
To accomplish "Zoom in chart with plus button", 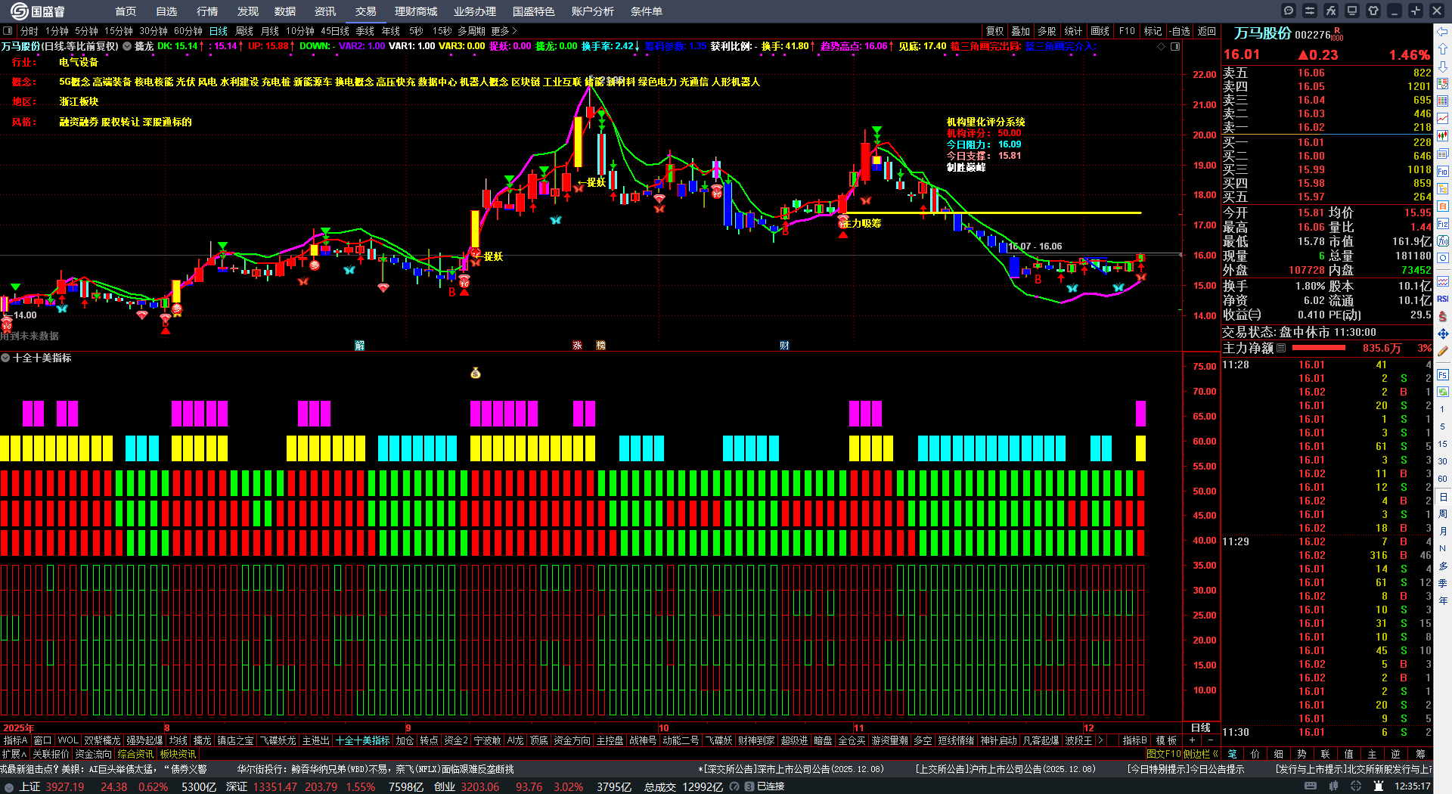I will pyautogui.click(x=1193, y=740).
